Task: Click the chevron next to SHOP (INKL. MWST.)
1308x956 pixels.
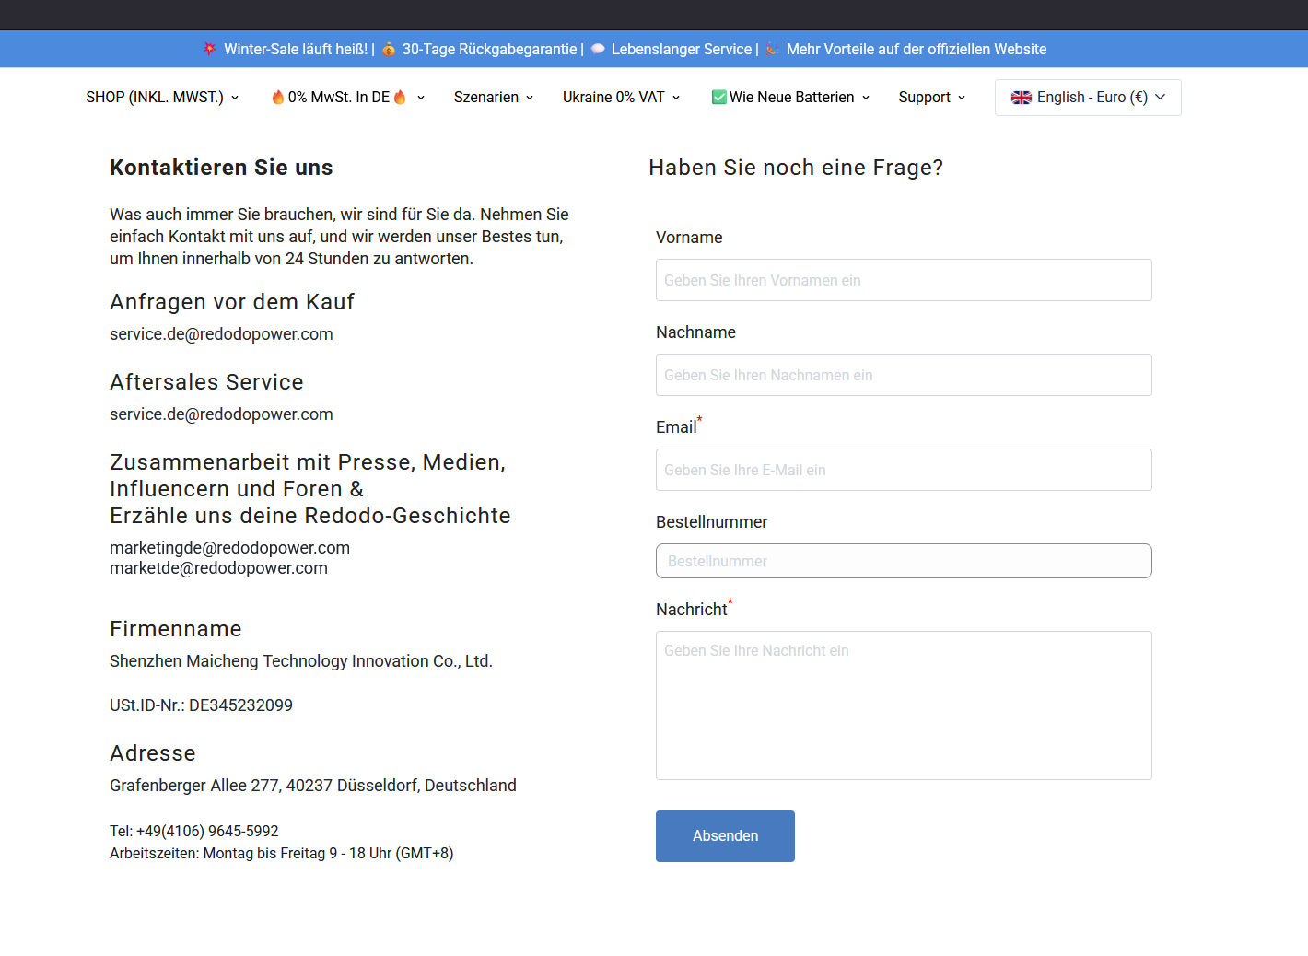Action: click(x=235, y=98)
